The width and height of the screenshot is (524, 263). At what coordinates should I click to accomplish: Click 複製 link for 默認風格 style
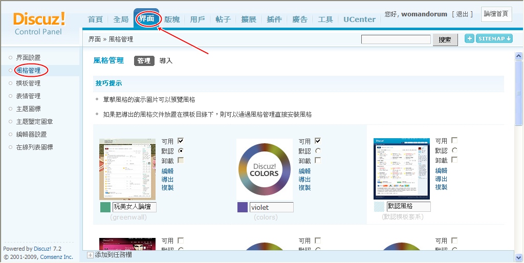click(441, 187)
